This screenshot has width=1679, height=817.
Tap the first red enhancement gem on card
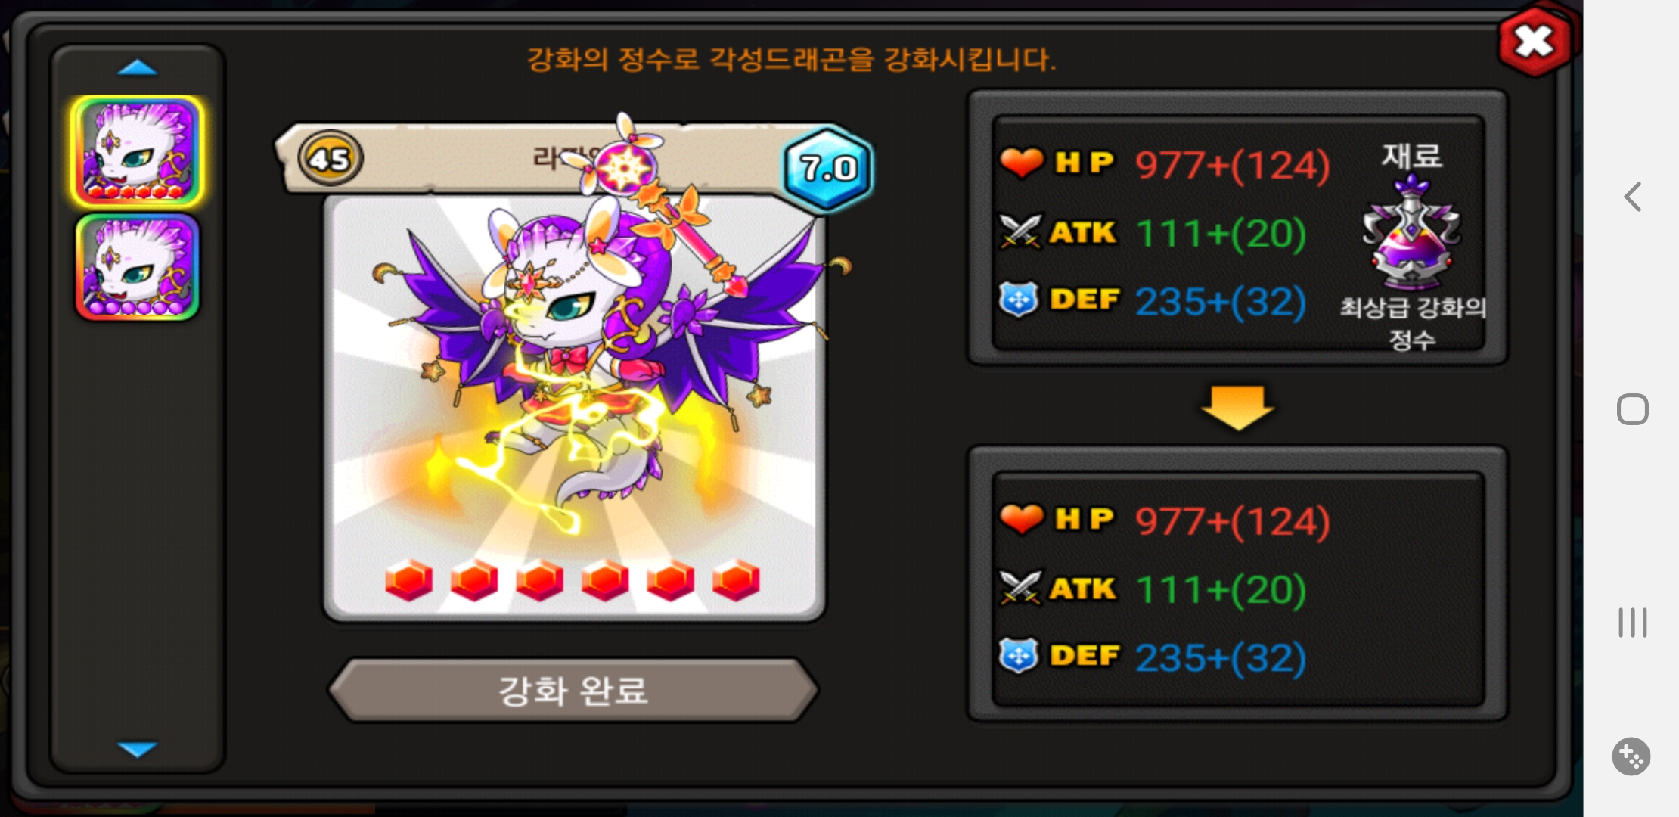408,580
